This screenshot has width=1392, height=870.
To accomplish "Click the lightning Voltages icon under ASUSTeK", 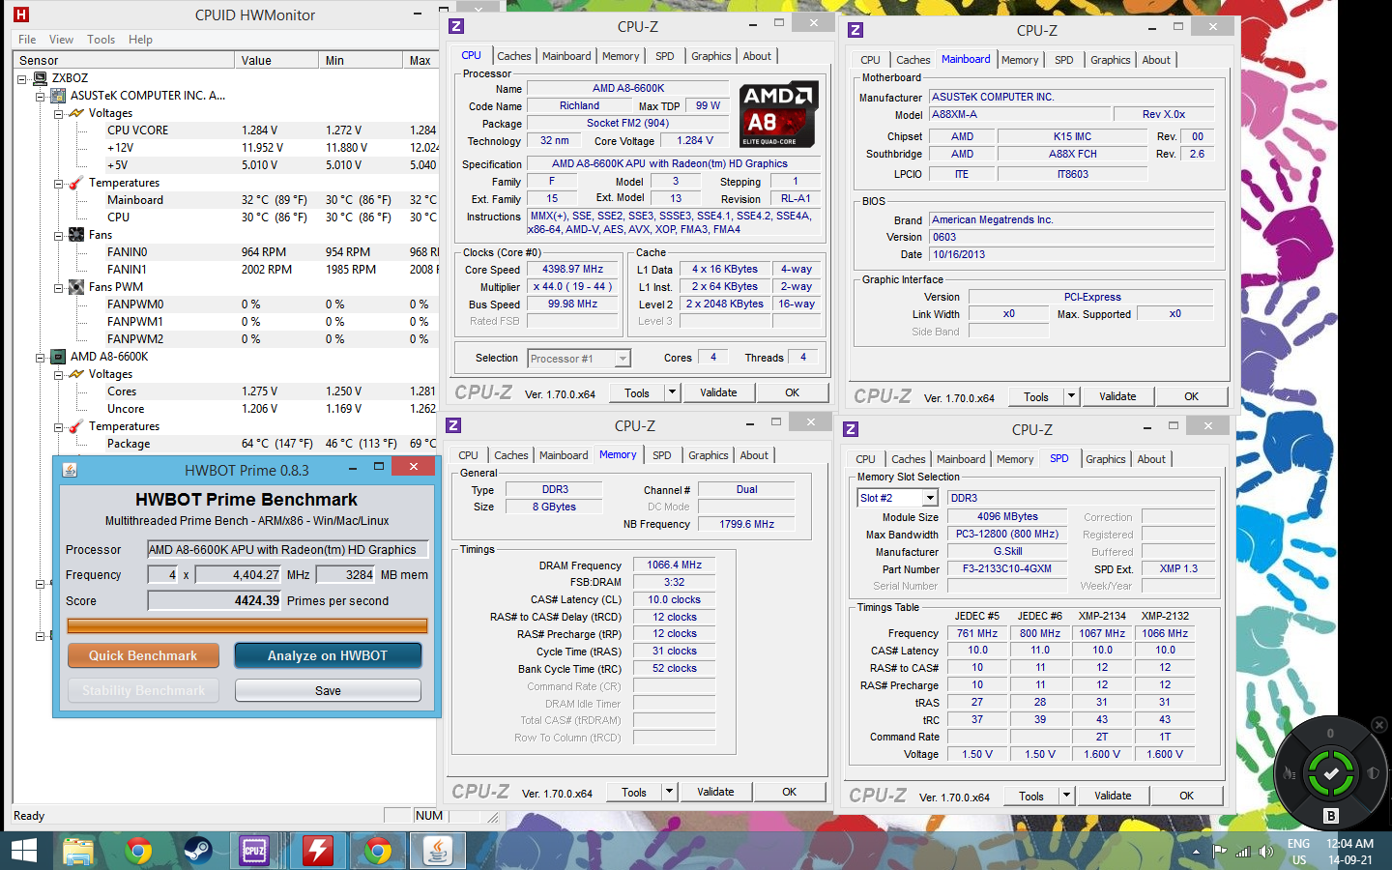I will (76, 113).
